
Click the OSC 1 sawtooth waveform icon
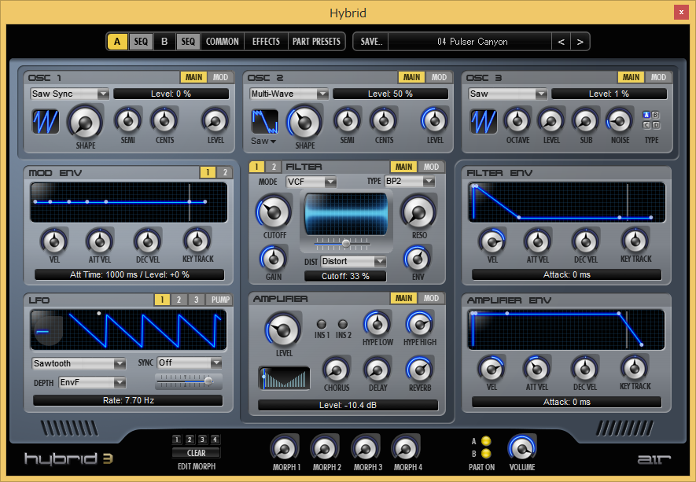(x=46, y=122)
